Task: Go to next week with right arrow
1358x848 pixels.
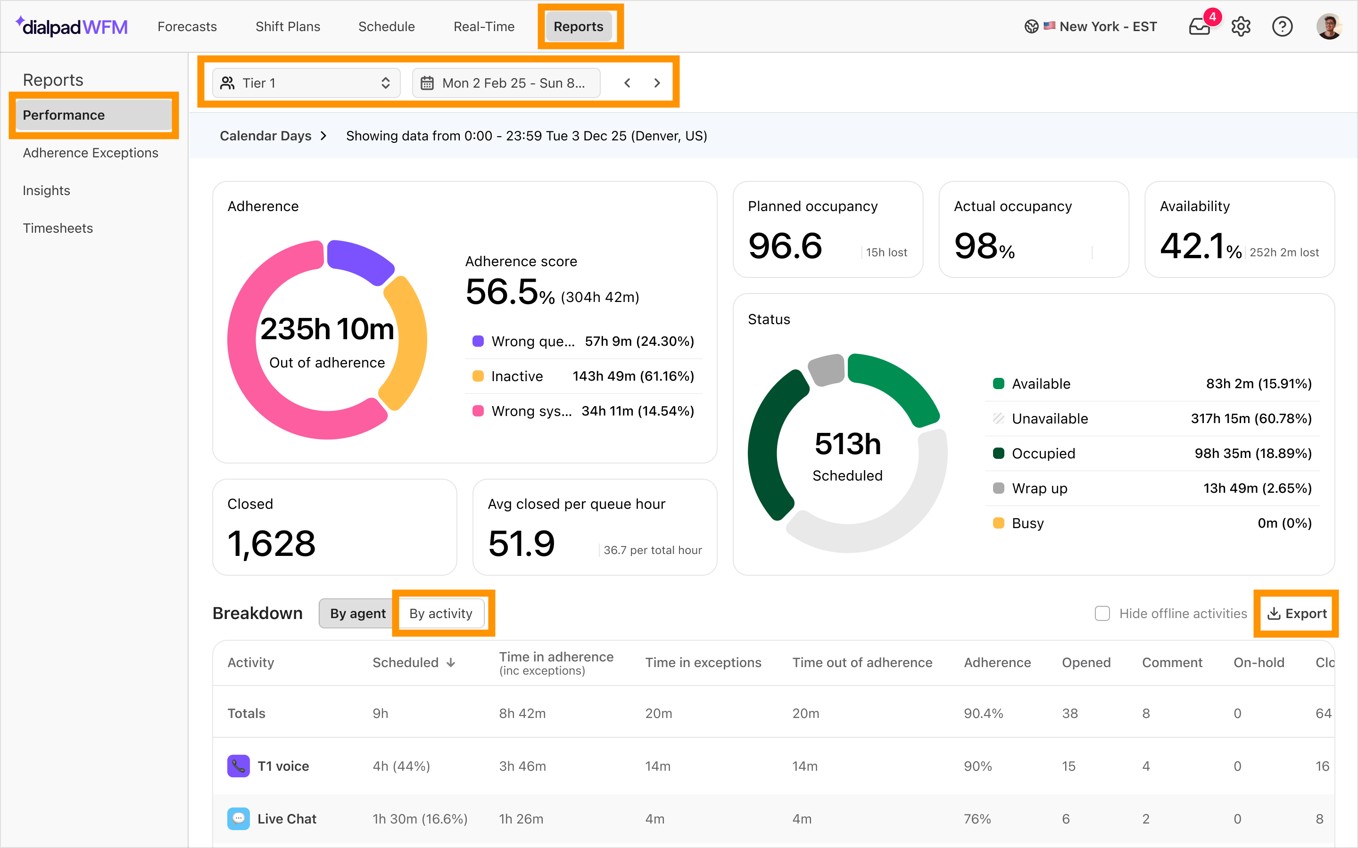Action: click(657, 83)
